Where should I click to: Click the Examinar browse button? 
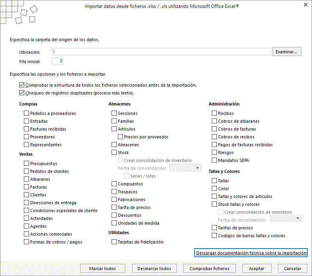point(287,52)
